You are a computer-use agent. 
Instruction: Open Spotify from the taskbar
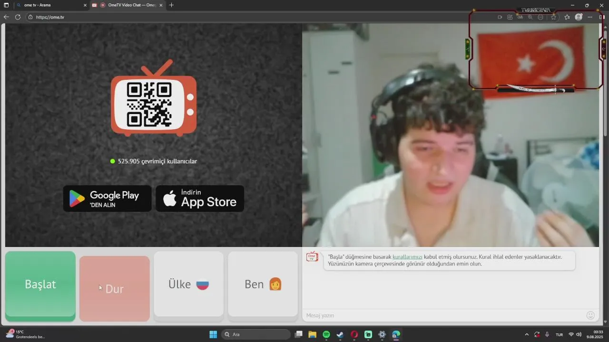(x=326, y=334)
